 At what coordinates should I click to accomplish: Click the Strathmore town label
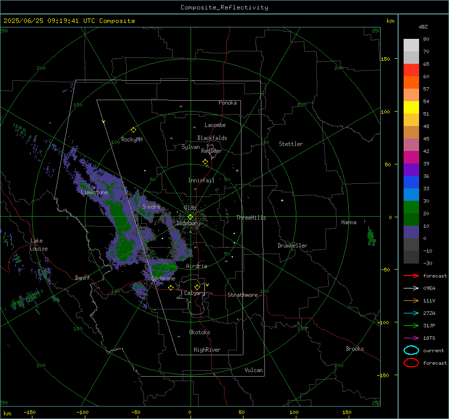(x=242, y=295)
